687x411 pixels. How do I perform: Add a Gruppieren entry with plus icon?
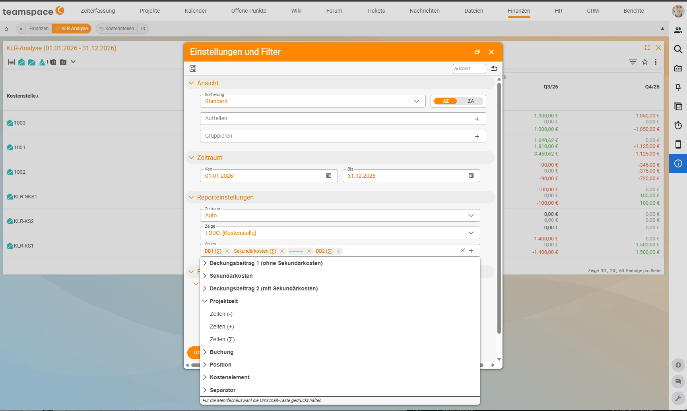coord(477,136)
